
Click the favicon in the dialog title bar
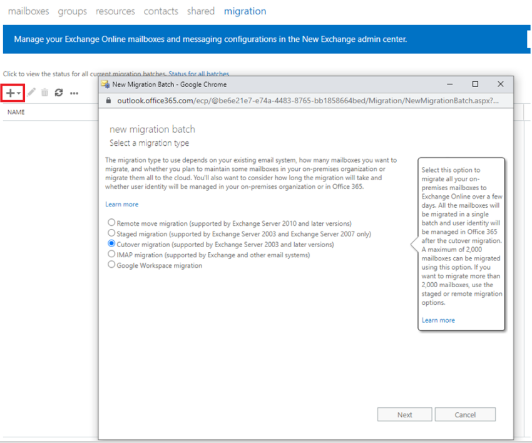104,84
